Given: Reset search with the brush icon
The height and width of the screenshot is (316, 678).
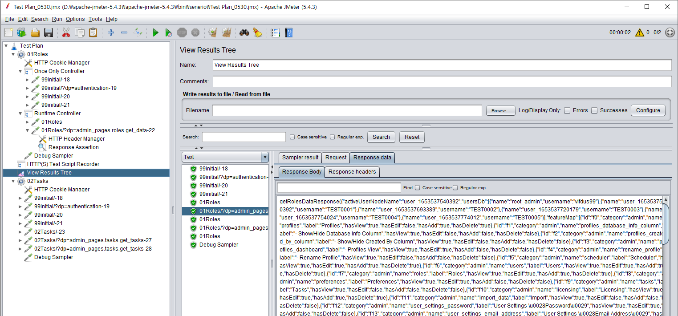Looking at the screenshot, I should tap(257, 32).
